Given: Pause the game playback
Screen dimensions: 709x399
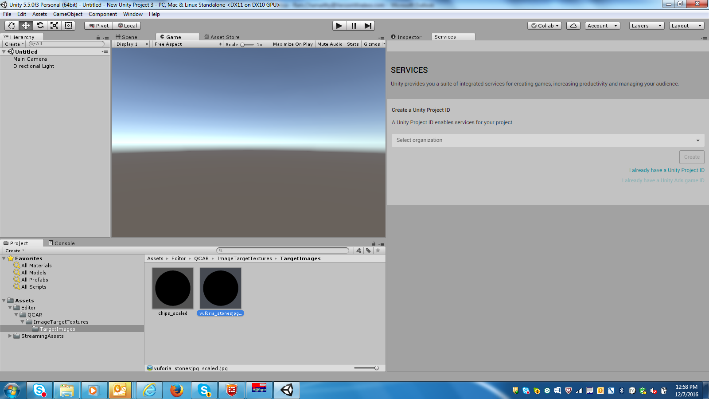Looking at the screenshot, I should click(x=354, y=26).
